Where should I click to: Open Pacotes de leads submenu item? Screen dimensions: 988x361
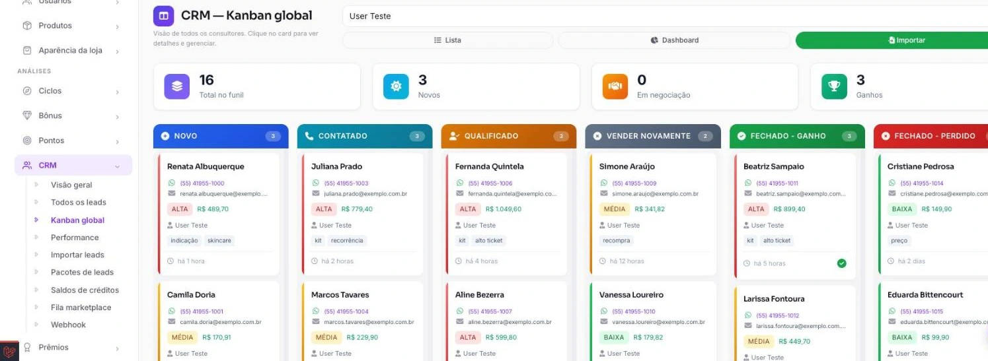[82, 272]
